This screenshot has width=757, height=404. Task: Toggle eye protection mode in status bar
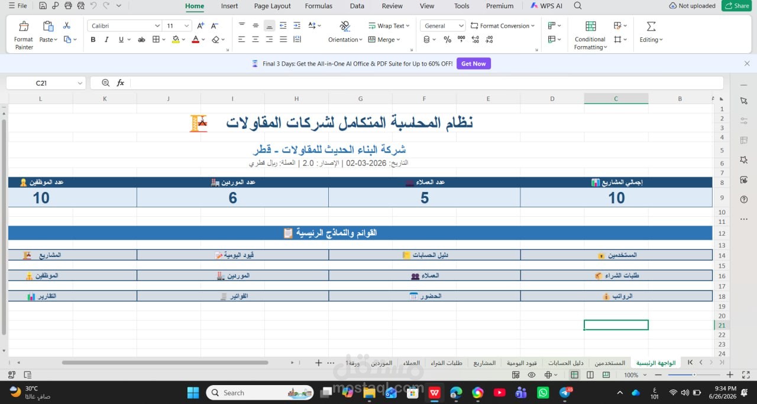pyautogui.click(x=532, y=375)
